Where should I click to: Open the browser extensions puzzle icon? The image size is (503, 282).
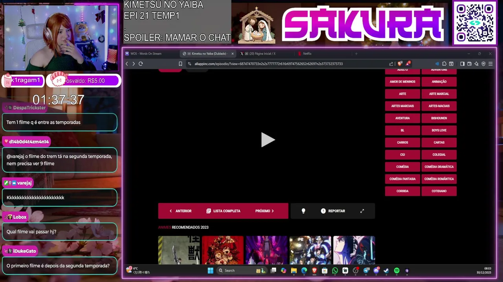[444, 64]
